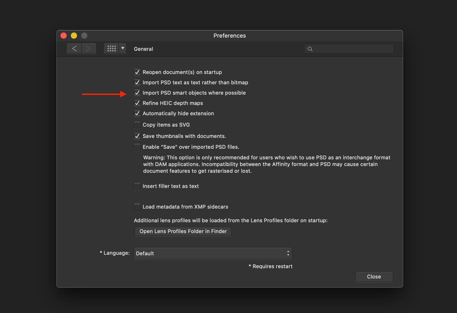The image size is (457, 313).
Task: Disable Refine HEIC depth maps
Action: tap(137, 103)
